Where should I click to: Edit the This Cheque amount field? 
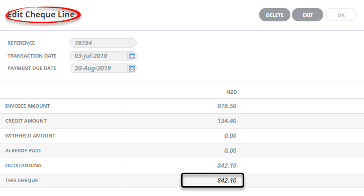click(x=212, y=180)
